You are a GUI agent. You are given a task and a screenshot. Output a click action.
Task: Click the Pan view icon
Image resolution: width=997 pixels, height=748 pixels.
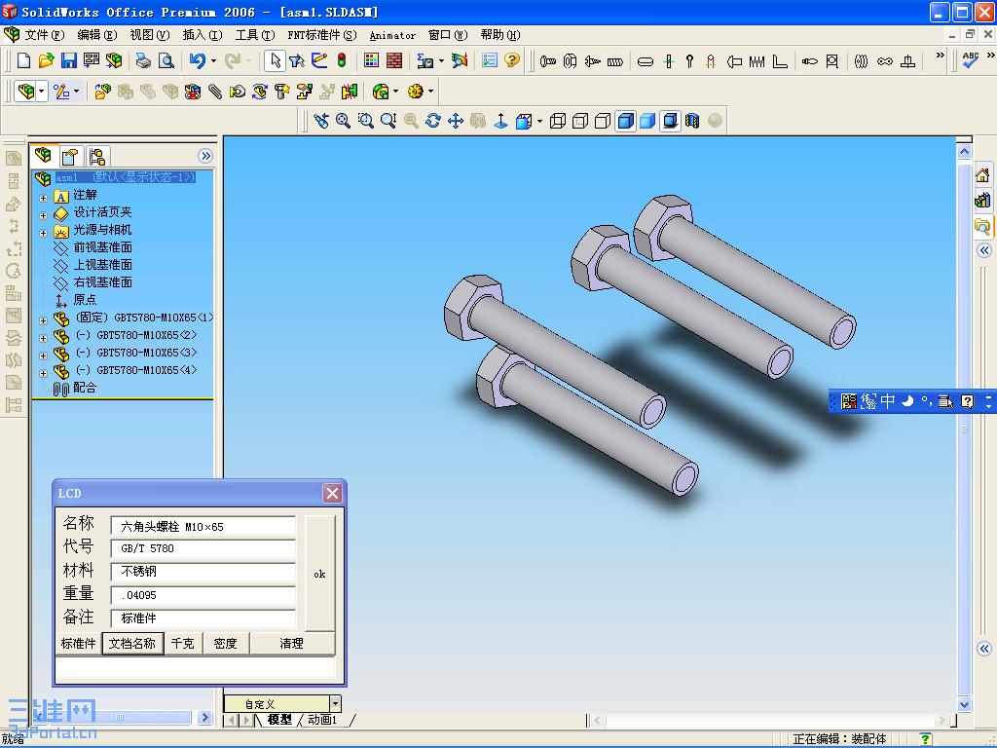[x=456, y=120]
